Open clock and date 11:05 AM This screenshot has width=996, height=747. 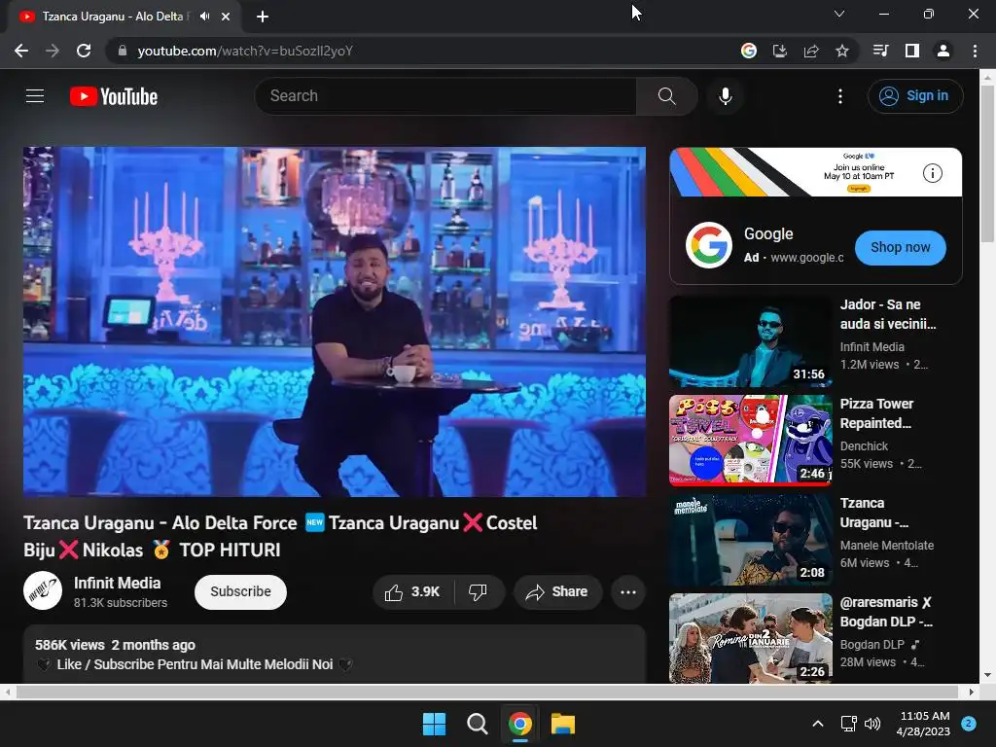click(x=924, y=724)
